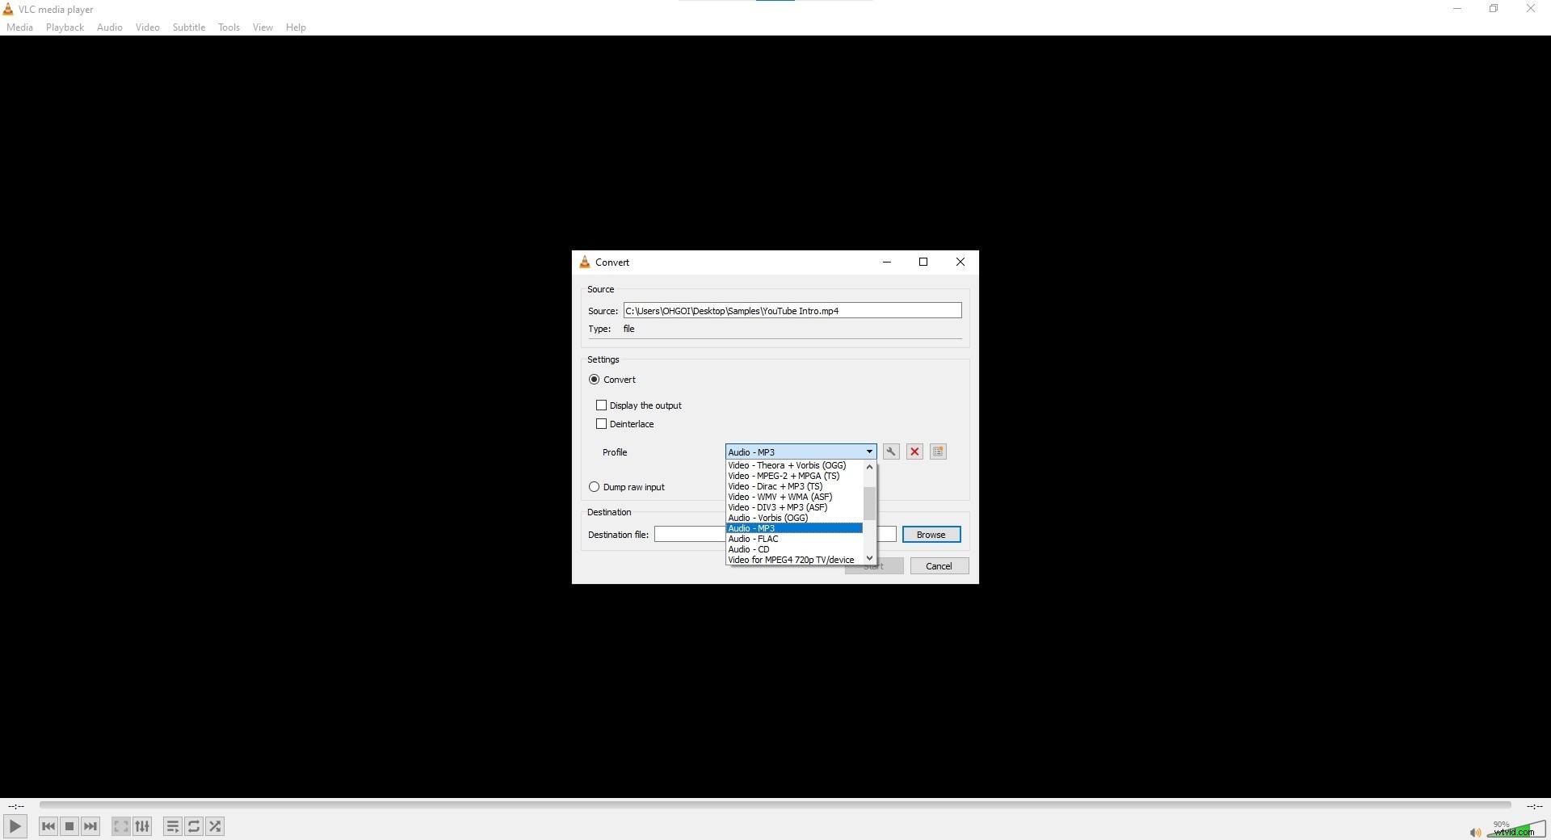
Task: Choose Video - Dirac + MP3 (TS) profile
Action: [775, 486]
